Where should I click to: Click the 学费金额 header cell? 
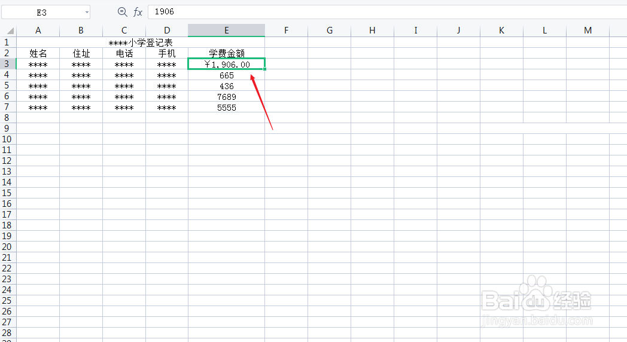point(226,53)
